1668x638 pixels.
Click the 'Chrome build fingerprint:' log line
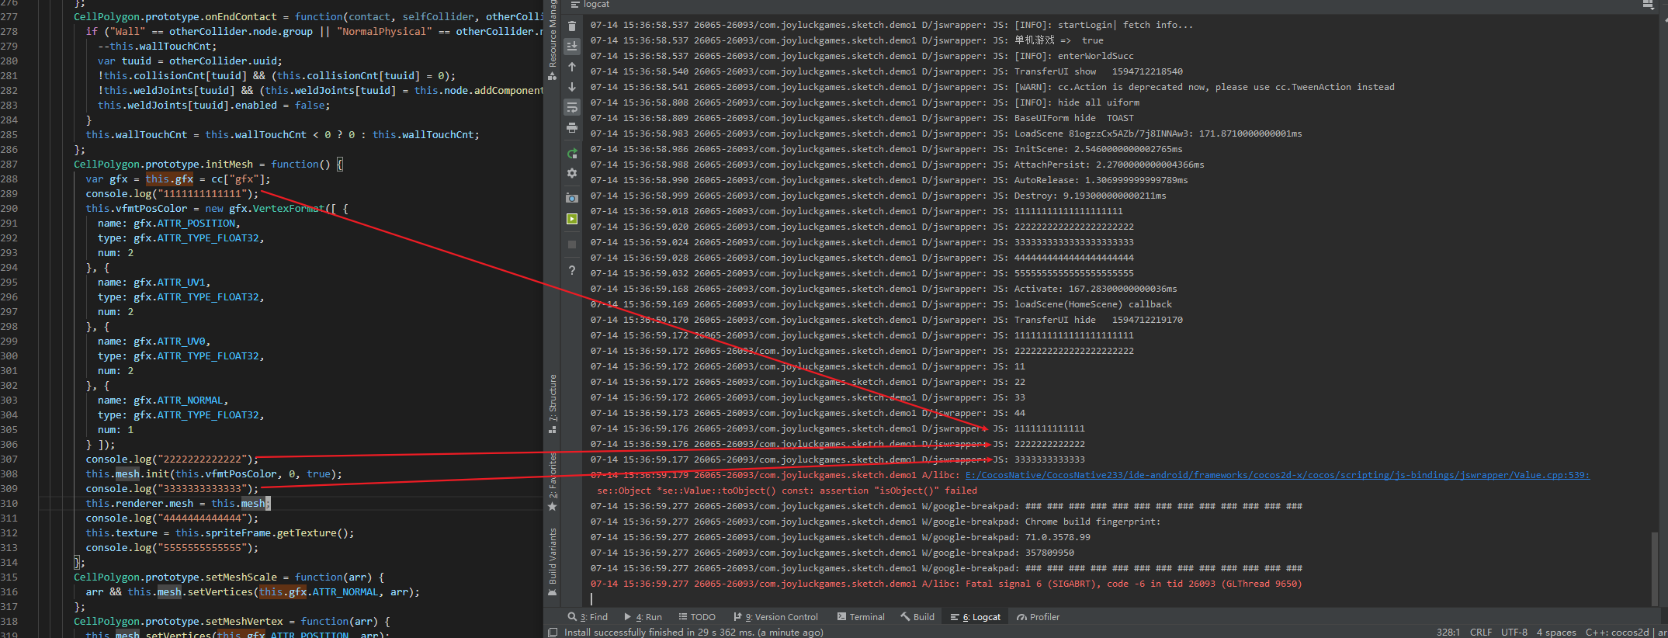876,522
